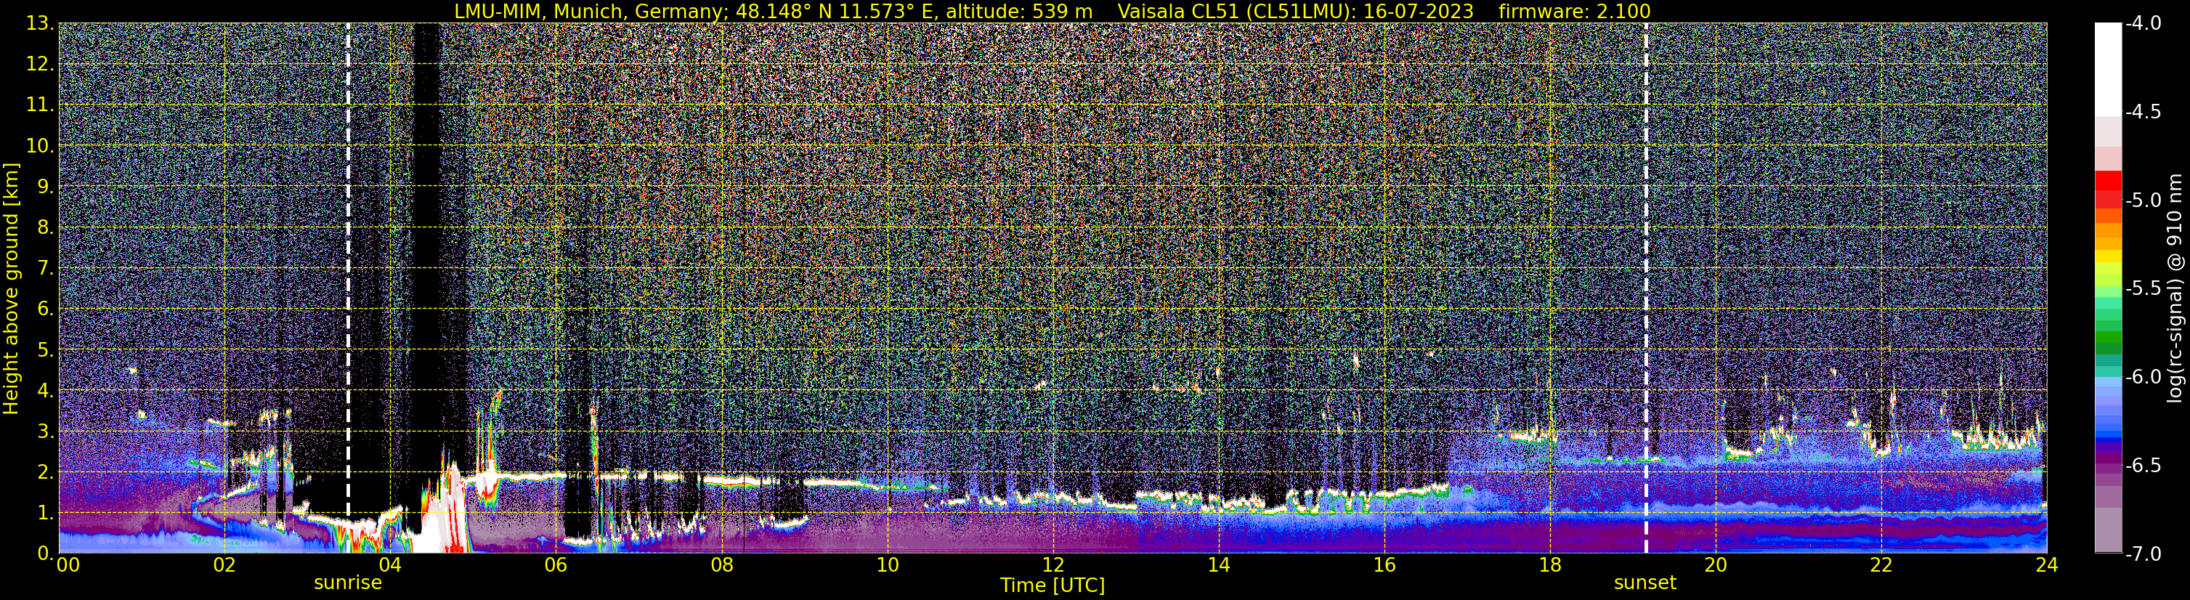Click the '14' time axis tick label

[x=1218, y=566]
